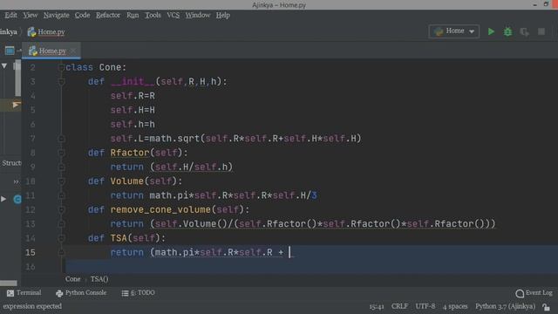Click the Volume method name in code
This screenshot has height=314, width=558.
tap(127, 181)
